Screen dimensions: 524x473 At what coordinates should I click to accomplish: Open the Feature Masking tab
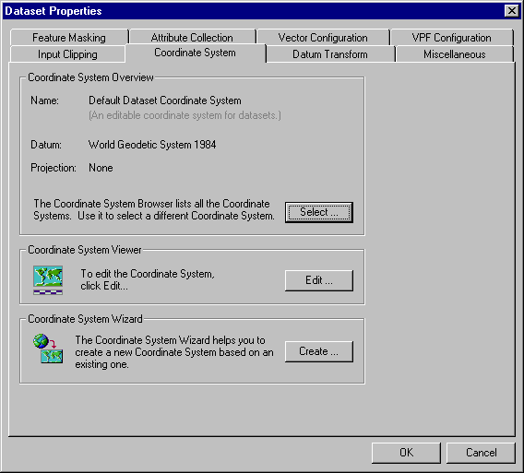coord(69,38)
